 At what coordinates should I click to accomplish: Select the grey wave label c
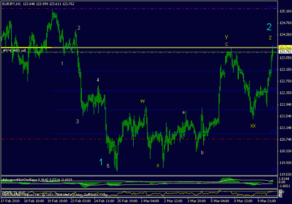(x=227, y=44)
